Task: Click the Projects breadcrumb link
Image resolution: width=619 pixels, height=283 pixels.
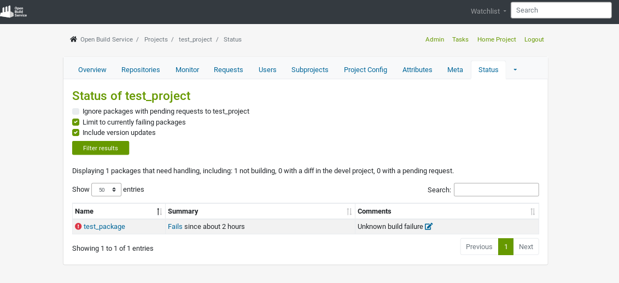Action: pos(156,39)
